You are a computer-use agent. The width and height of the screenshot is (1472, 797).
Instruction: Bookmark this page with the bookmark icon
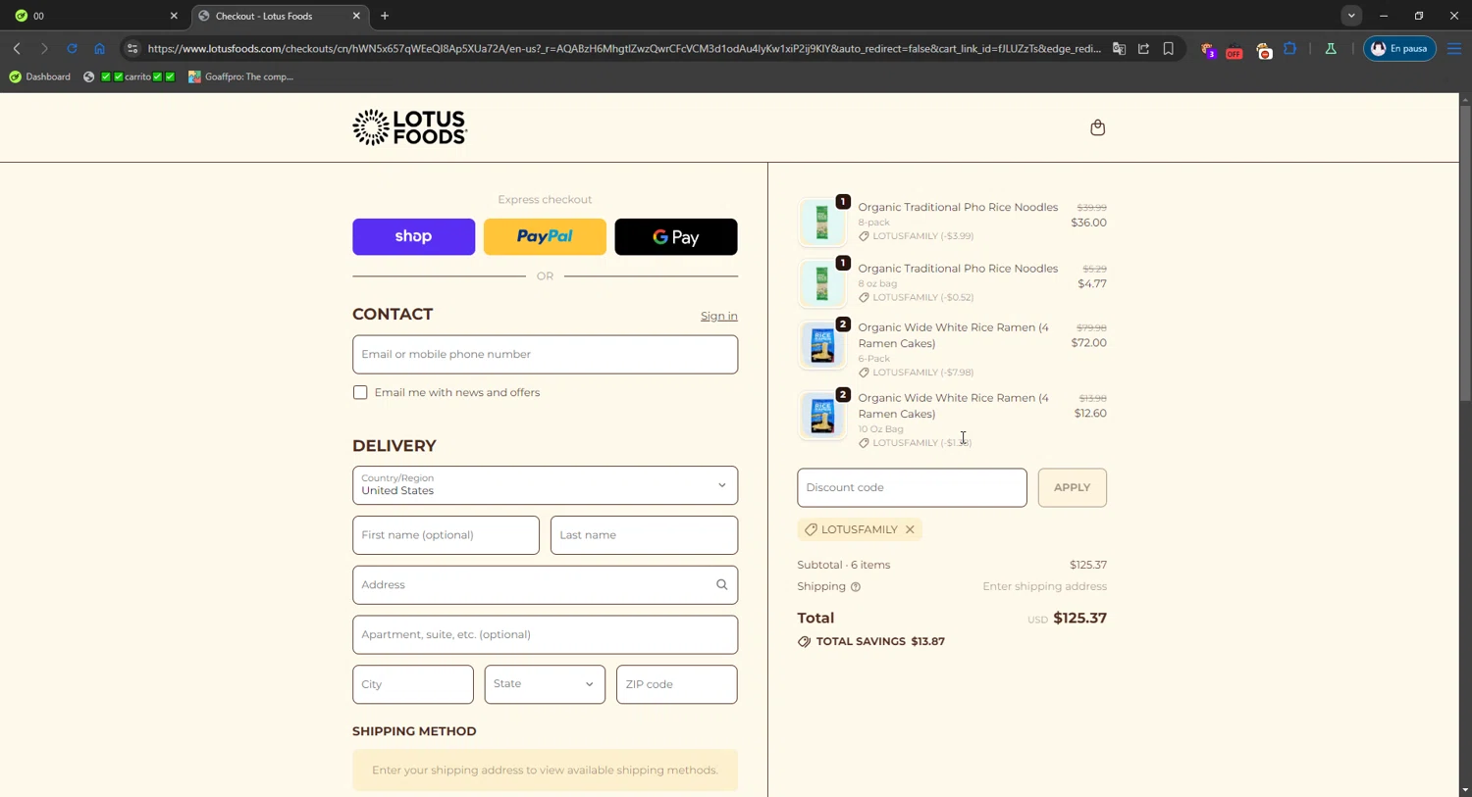pos(1168,48)
